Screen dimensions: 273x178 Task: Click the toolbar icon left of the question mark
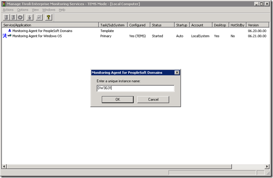click(x=39, y=17)
